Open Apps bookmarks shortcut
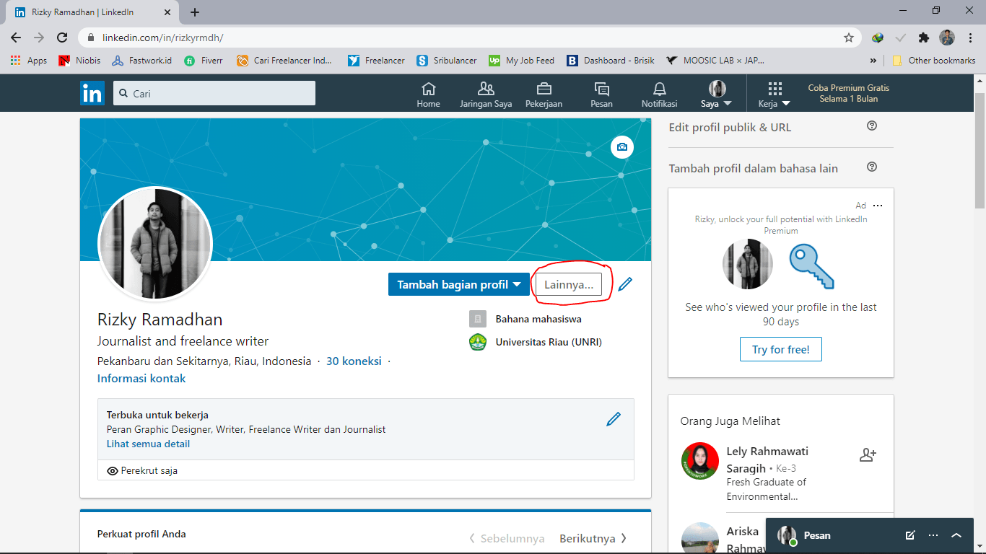Image resolution: width=986 pixels, height=554 pixels. (x=29, y=61)
